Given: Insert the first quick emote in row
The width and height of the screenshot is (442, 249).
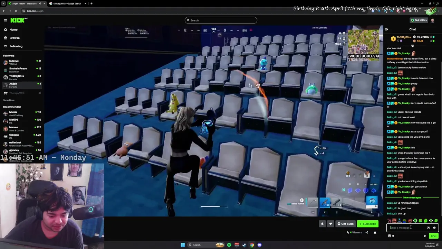Looking at the screenshot, I should tap(389, 221).
